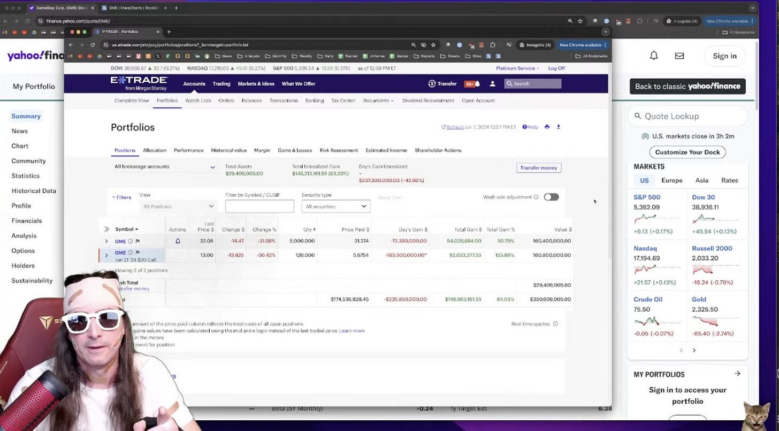Open the All Positions view dropdown
Viewport: 779px width, 431px height.
[178, 206]
